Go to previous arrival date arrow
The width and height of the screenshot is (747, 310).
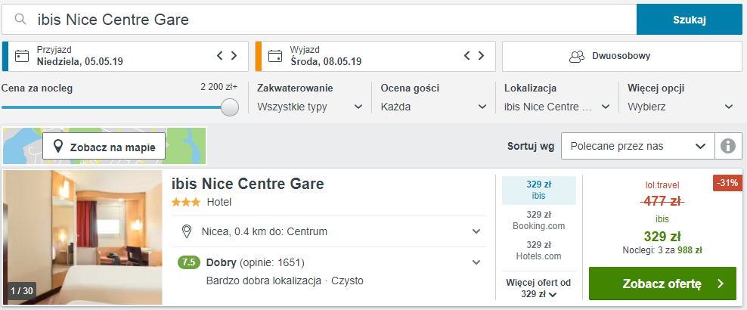219,56
